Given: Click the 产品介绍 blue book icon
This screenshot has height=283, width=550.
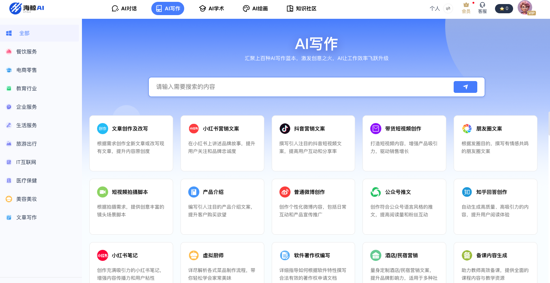Looking at the screenshot, I should tap(193, 192).
